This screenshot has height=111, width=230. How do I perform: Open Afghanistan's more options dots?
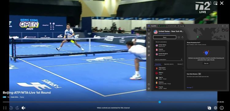coord(183,68)
